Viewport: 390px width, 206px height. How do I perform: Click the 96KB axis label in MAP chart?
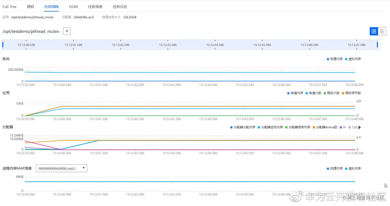point(19,177)
